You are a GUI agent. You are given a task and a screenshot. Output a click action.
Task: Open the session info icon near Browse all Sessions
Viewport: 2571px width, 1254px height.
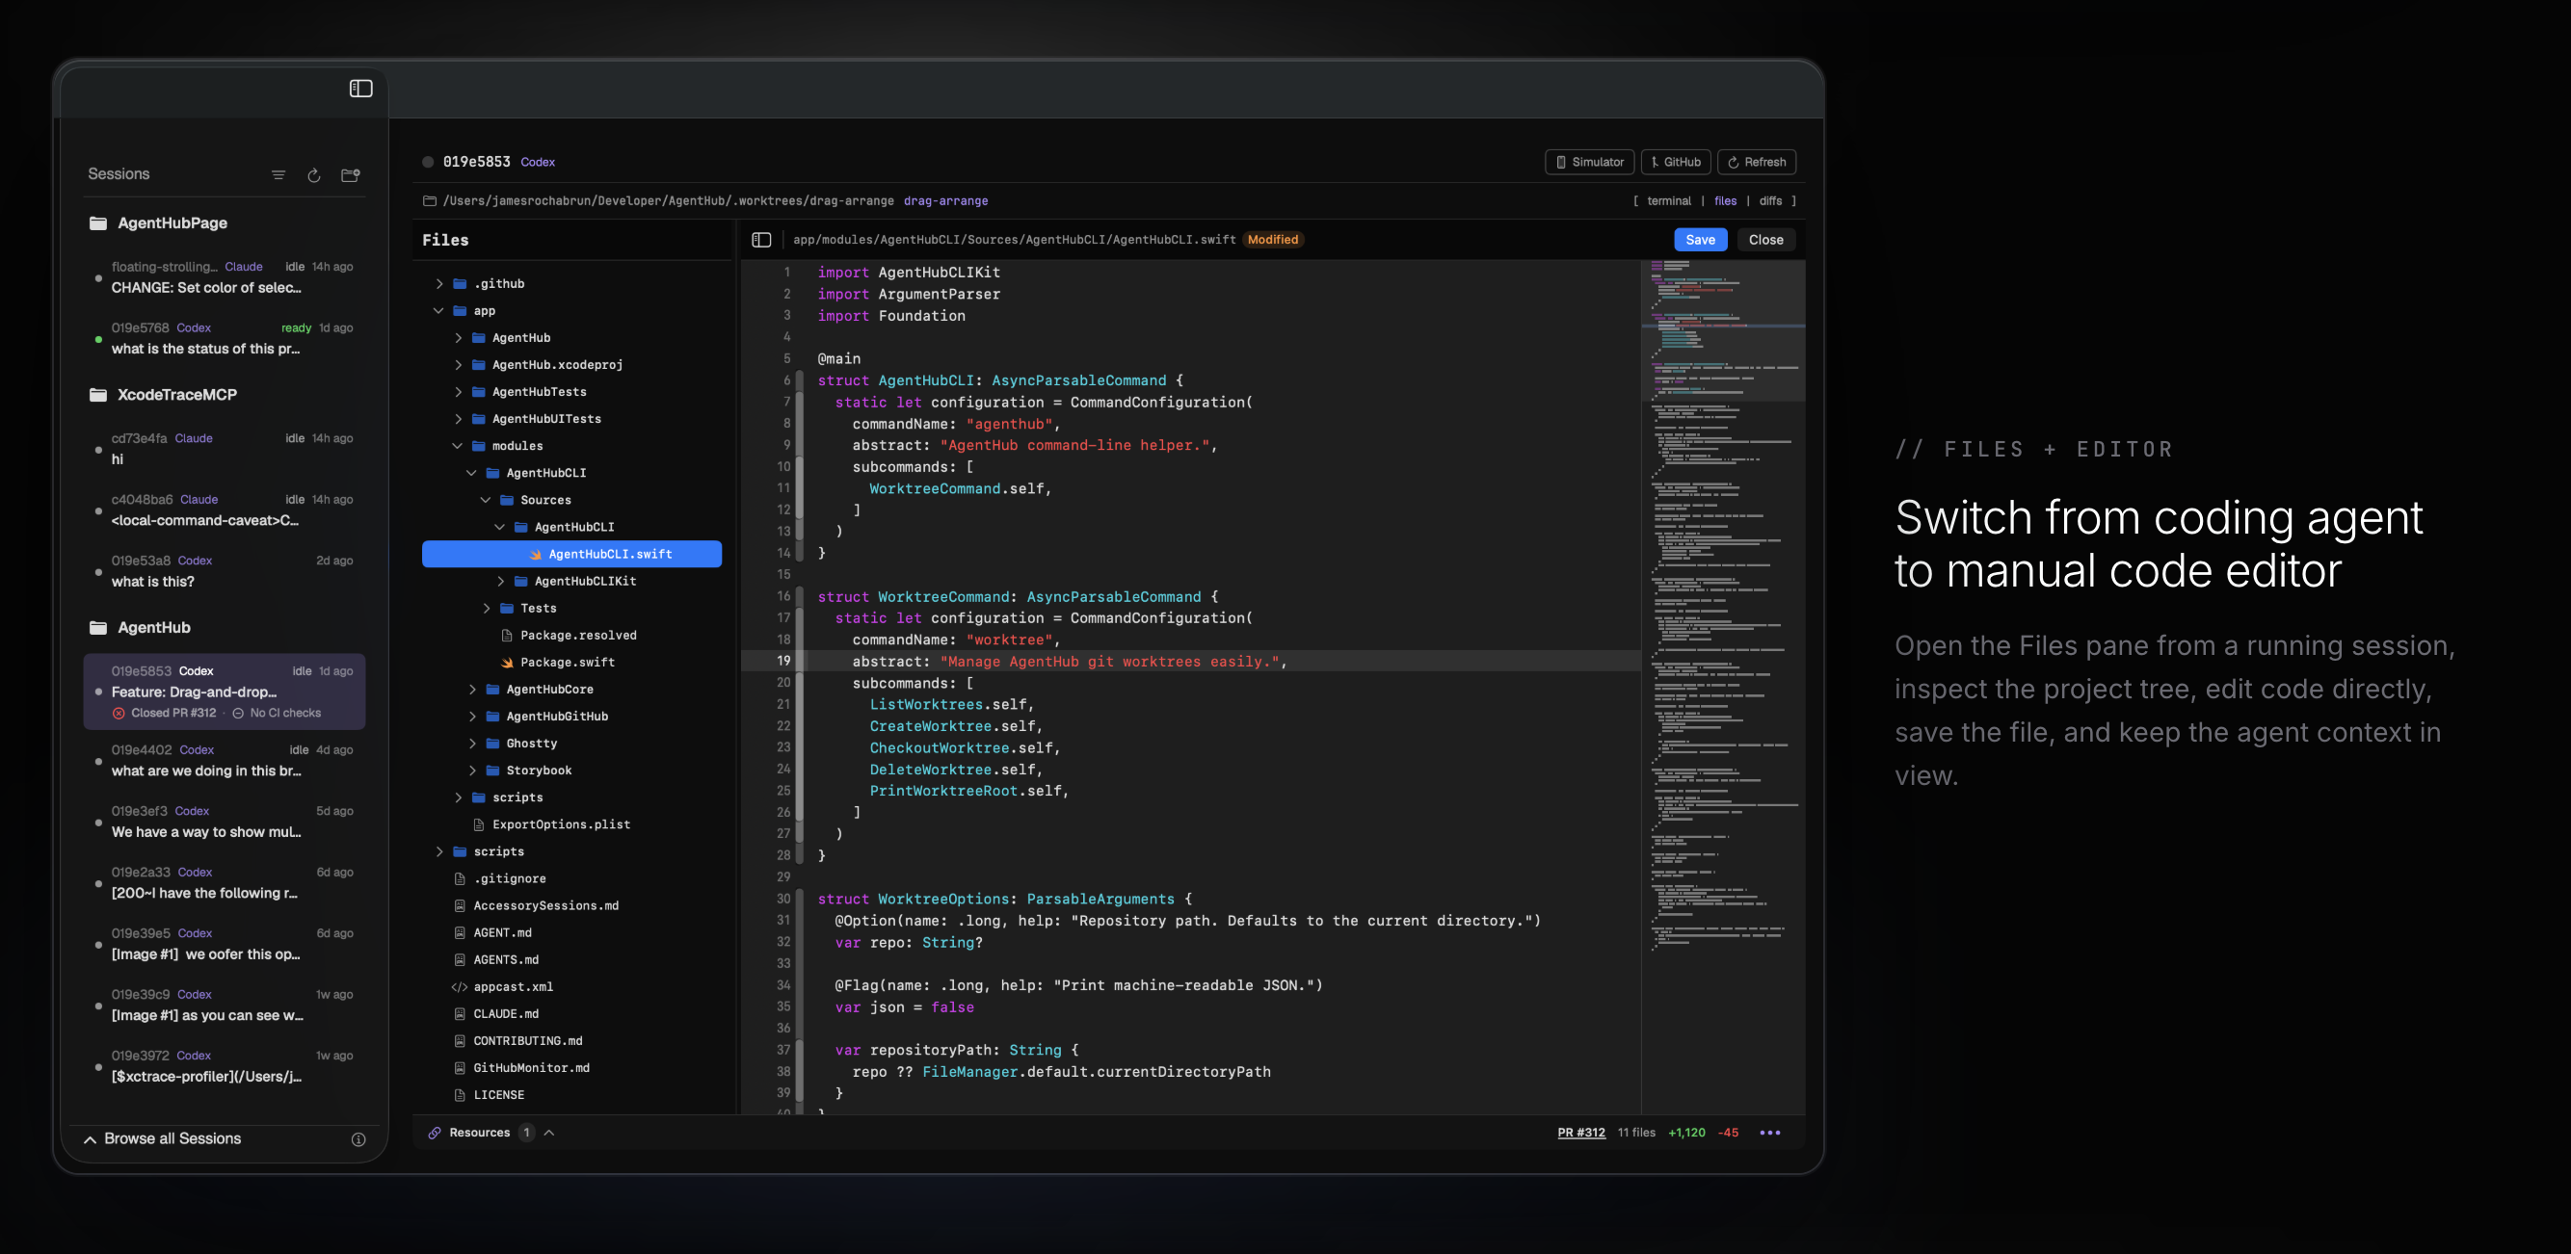(x=358, y=1139)
